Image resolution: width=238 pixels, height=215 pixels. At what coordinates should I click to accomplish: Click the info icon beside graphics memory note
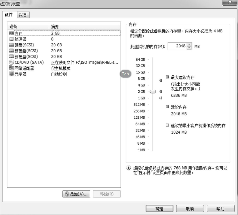pos(128,168)
